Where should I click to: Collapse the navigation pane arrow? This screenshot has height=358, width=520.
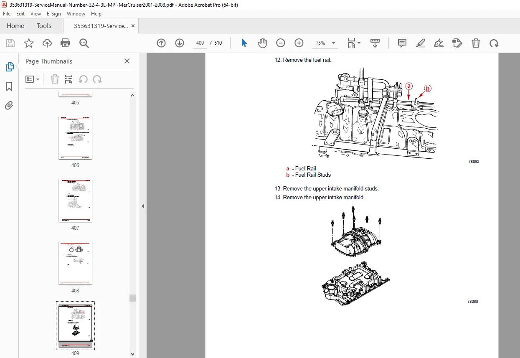143,206
